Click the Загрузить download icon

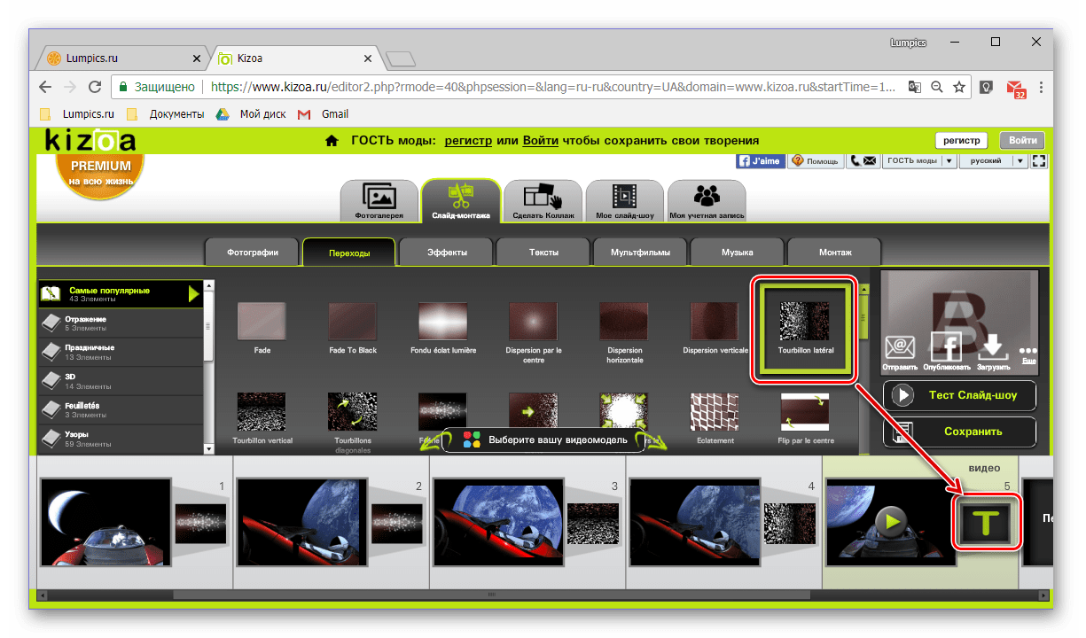coord(993,346)
